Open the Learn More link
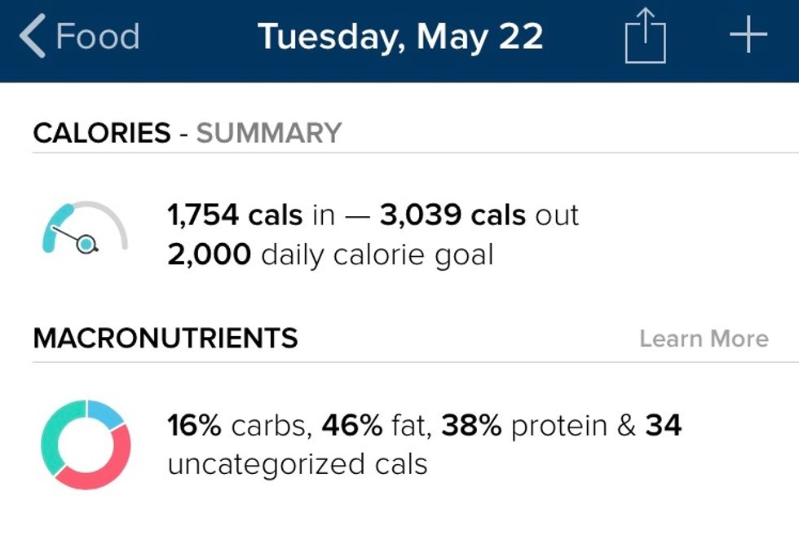The height and width of the screenshot is (549, 799). (704, 339)
